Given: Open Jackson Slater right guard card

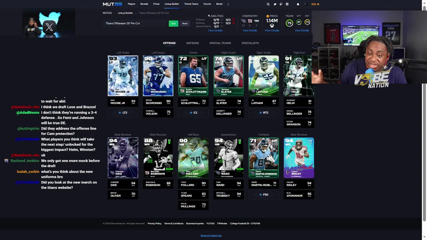Looking at the screenshot, I should point(229,76).
